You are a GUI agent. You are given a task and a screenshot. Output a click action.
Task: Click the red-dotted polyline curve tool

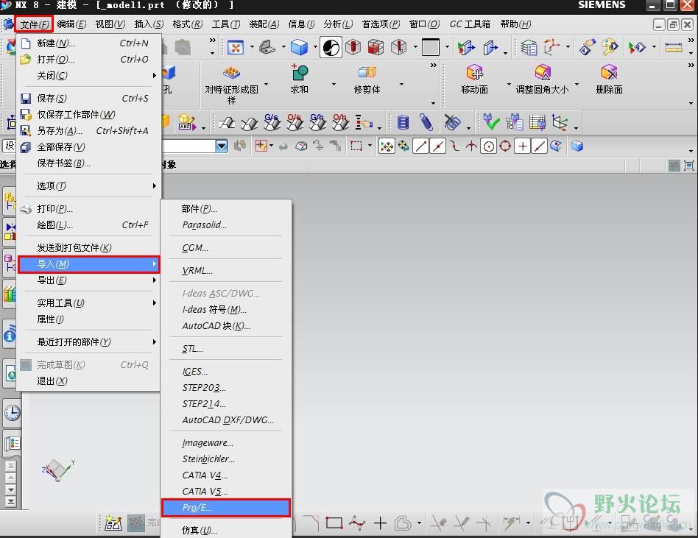tap(356, 523)
